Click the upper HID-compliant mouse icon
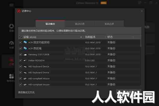 coord(25,79)
